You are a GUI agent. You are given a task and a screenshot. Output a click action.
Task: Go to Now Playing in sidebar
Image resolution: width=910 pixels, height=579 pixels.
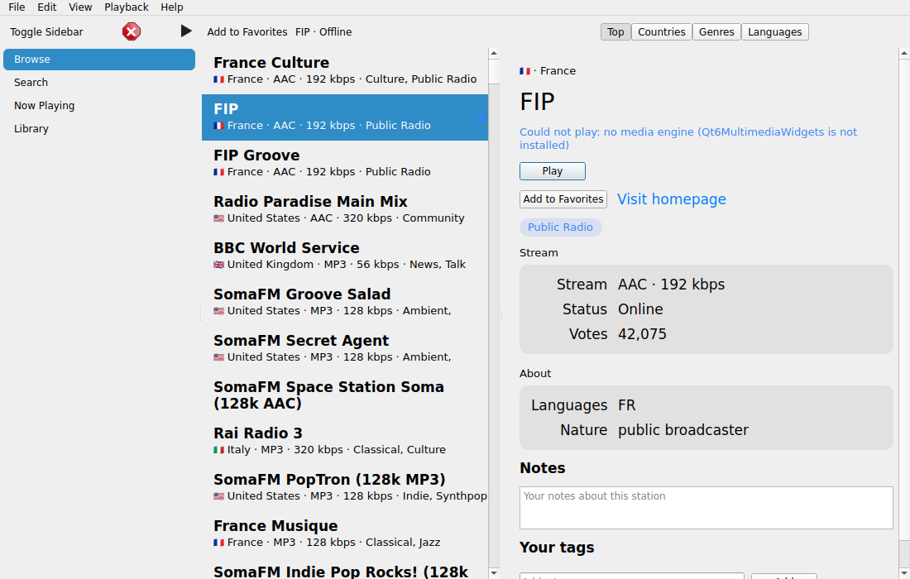coord(99,106)
